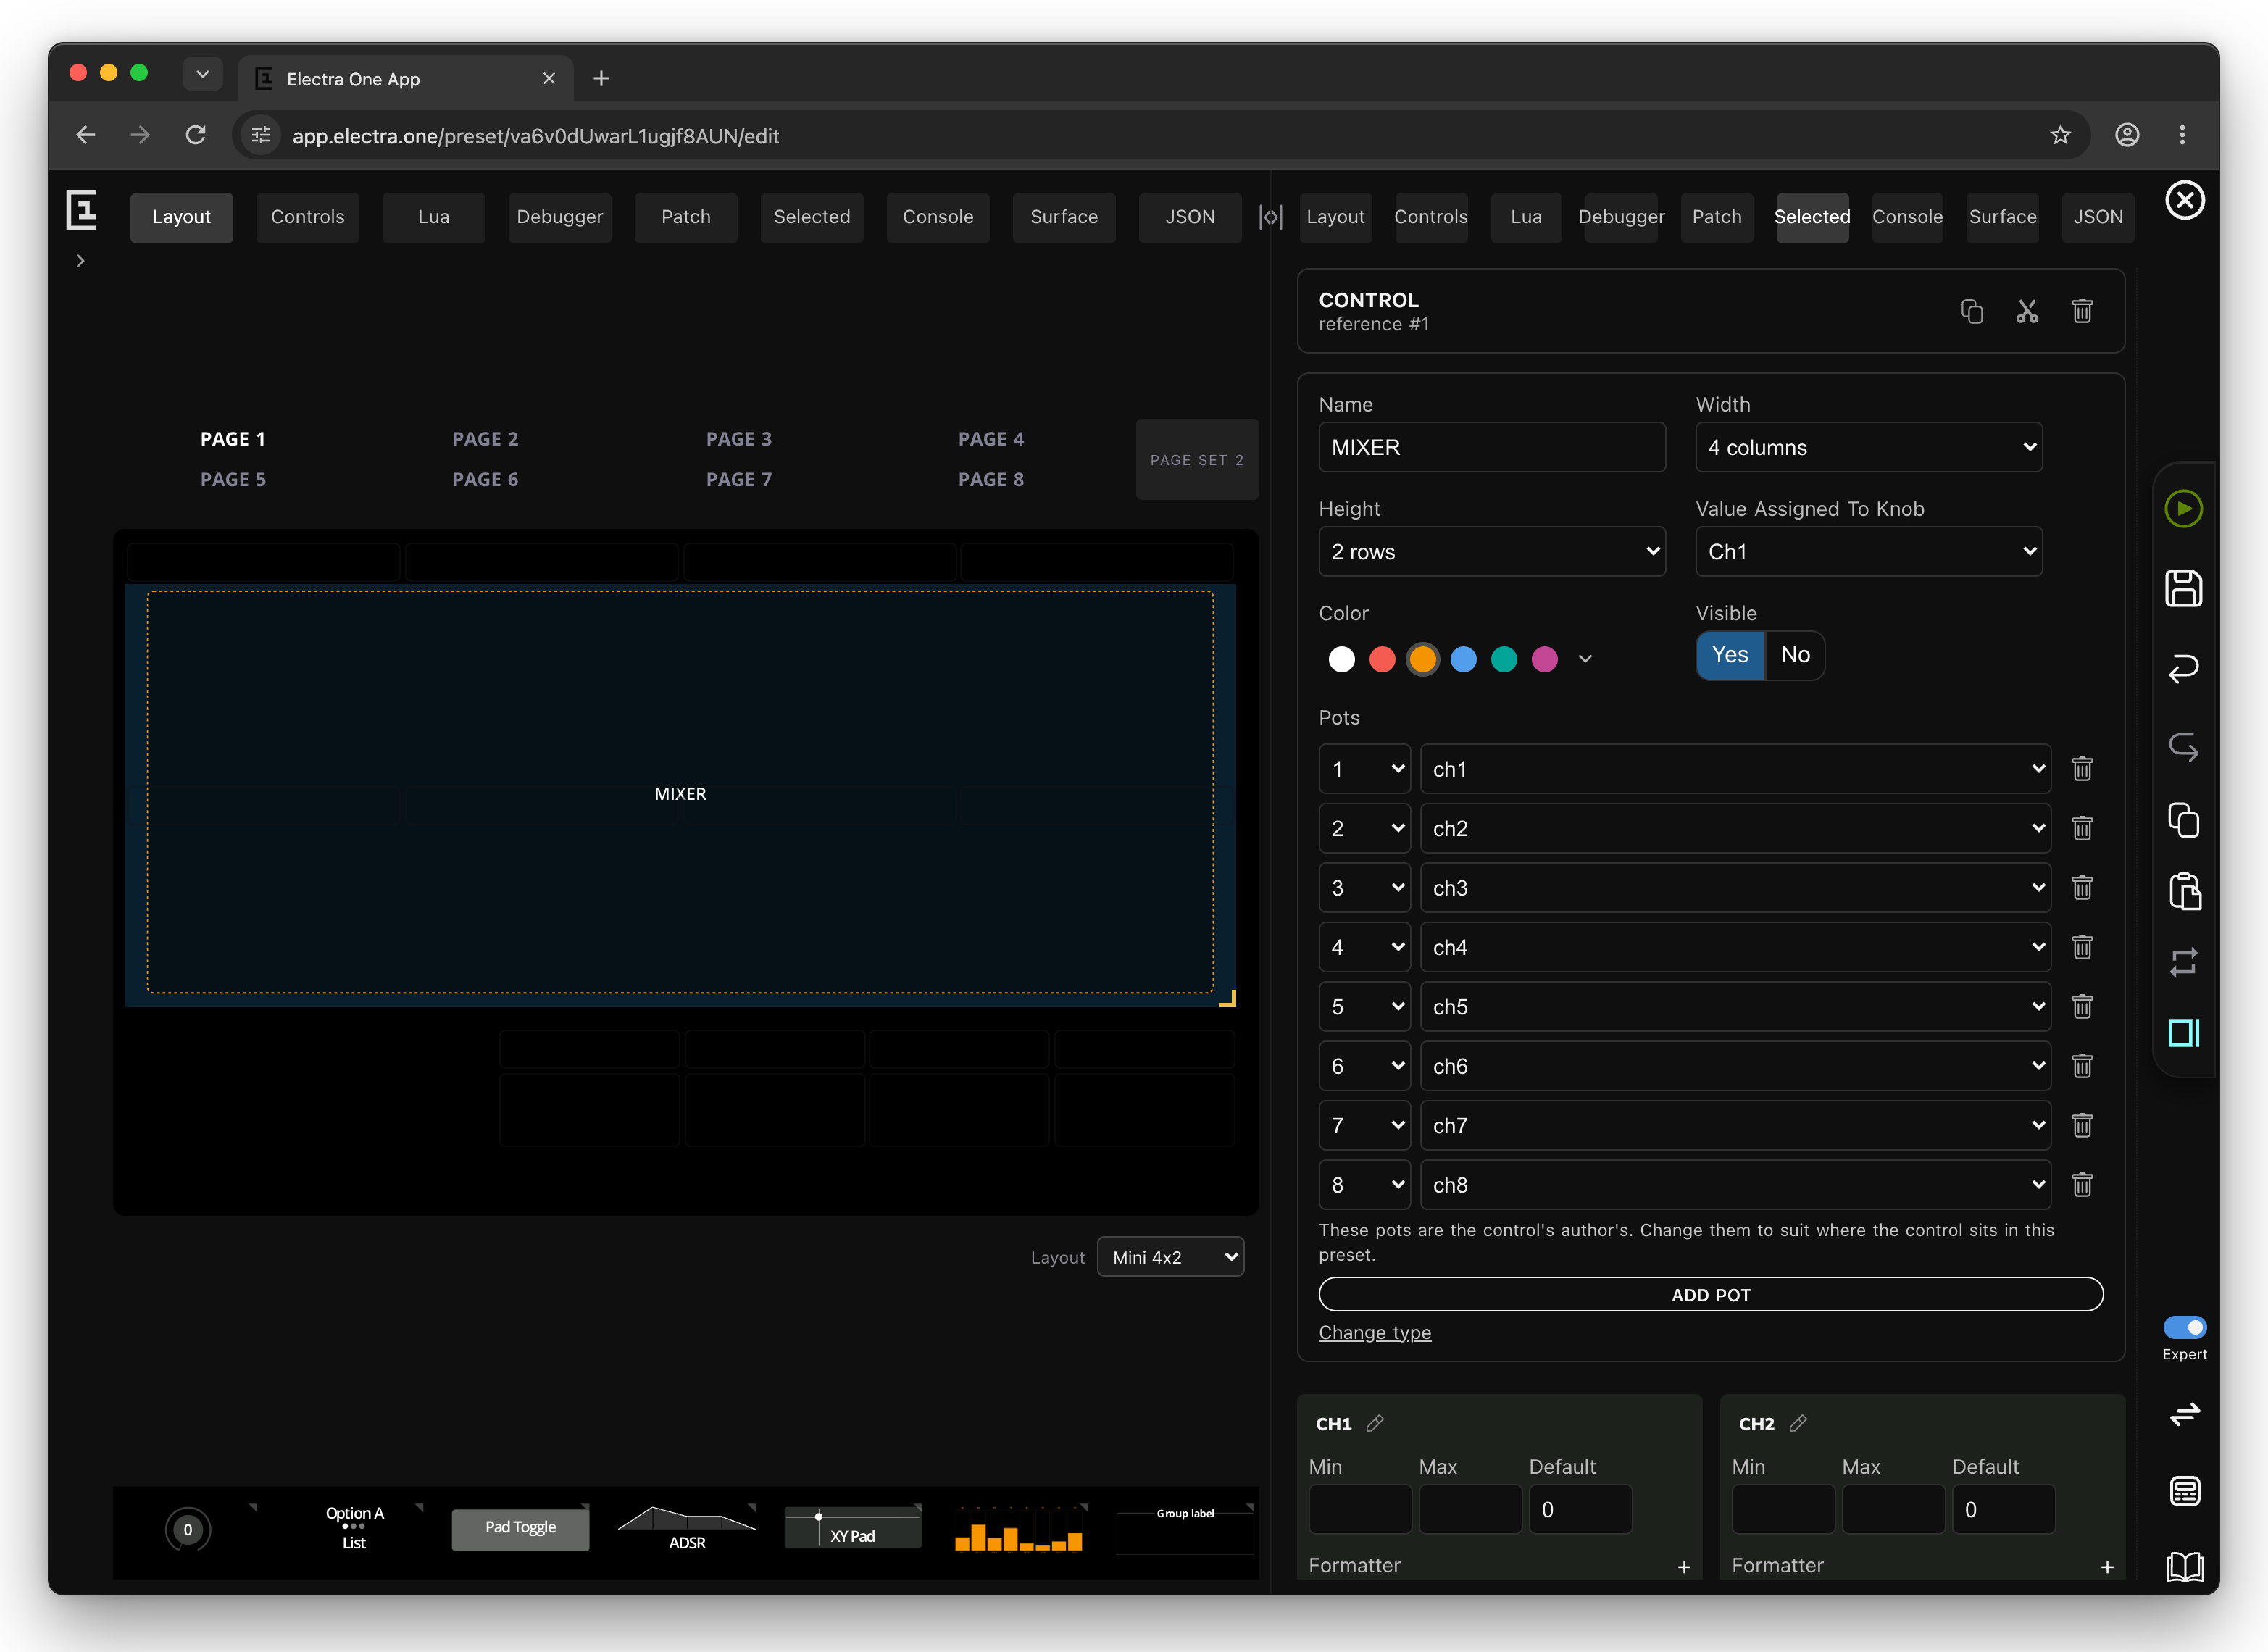Open the left Lua tab
Image resolution: width=2268 pixels, height=1652 pixels.
coord(433,217)
